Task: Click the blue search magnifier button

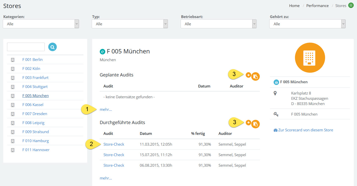Action: (53, 47)
